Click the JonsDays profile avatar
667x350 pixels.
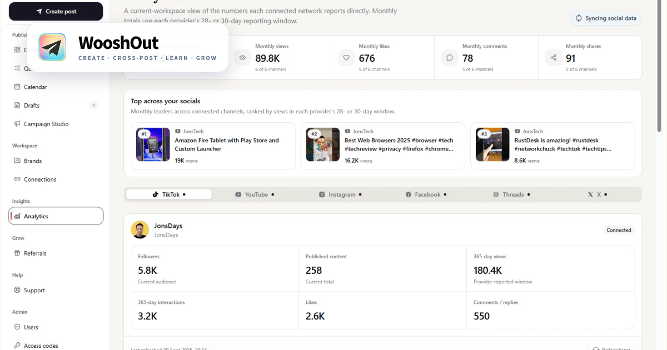pos(140,230)
